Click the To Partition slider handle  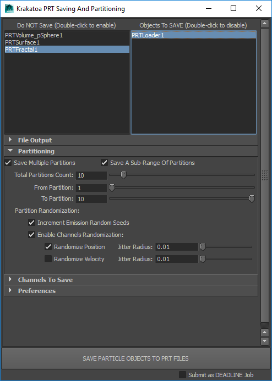252,199
